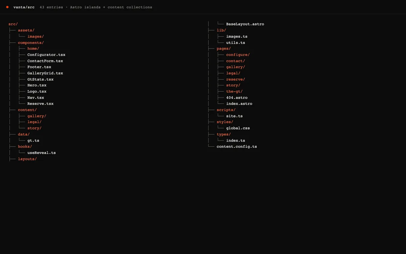Open global.css stylesheet
406x254 pixels.
[238, 128]
